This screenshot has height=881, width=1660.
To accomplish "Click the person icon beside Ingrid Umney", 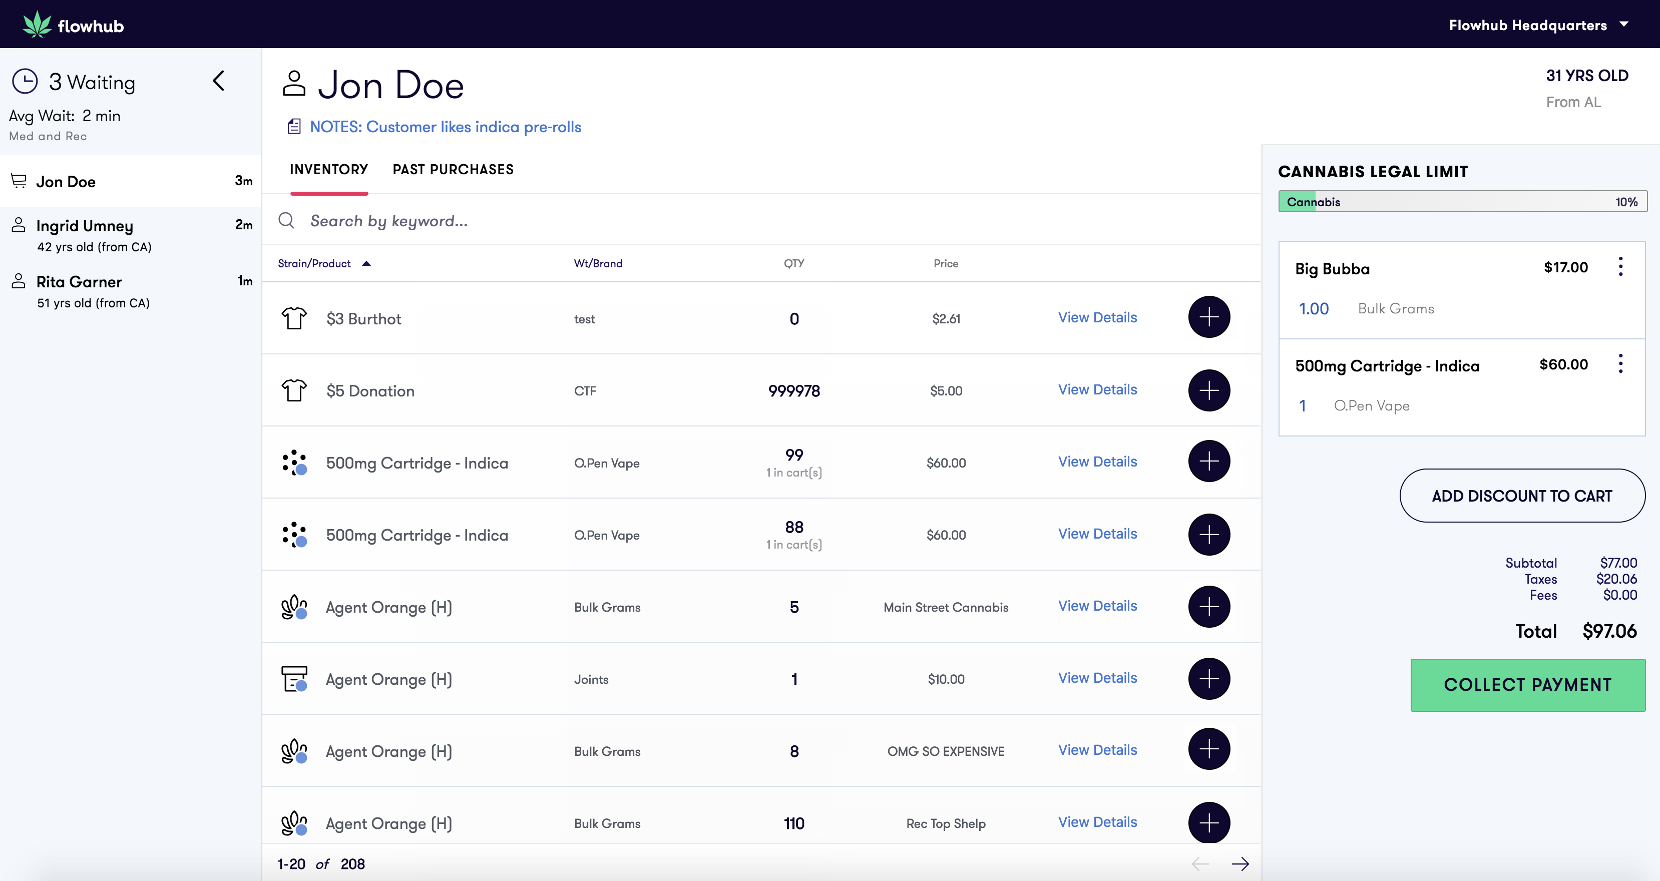I will (19, 225).
